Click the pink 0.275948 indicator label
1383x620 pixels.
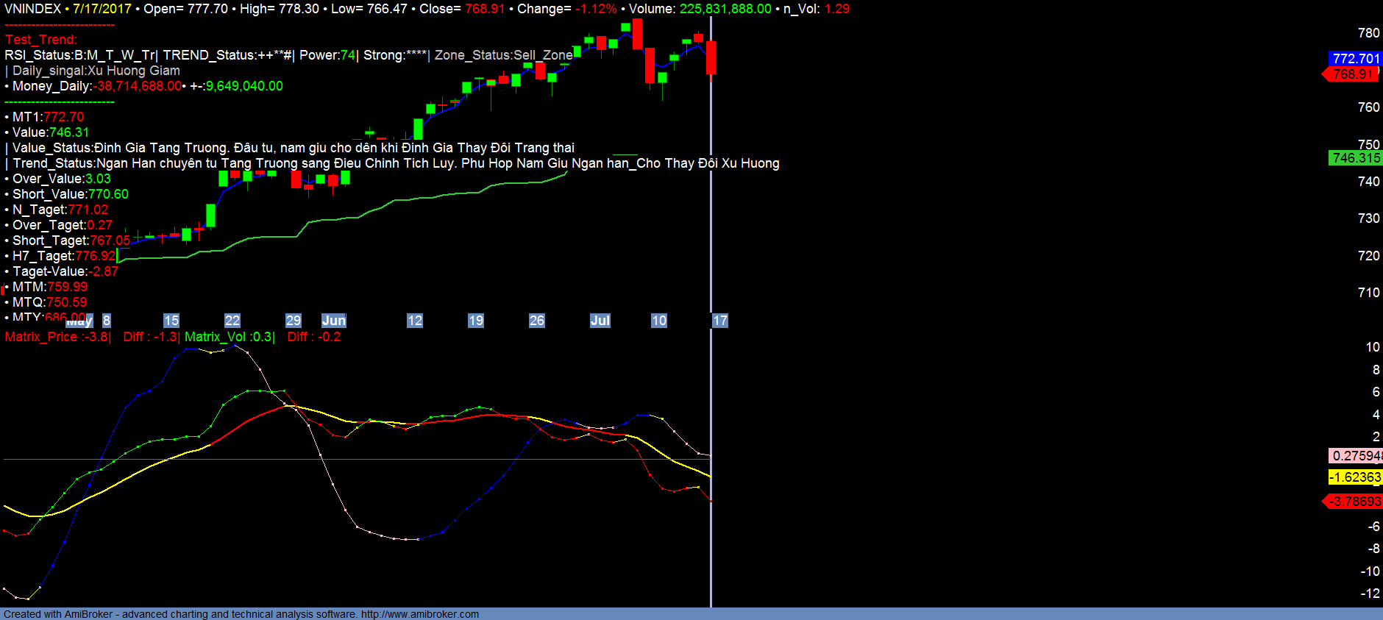[1355, 456]
